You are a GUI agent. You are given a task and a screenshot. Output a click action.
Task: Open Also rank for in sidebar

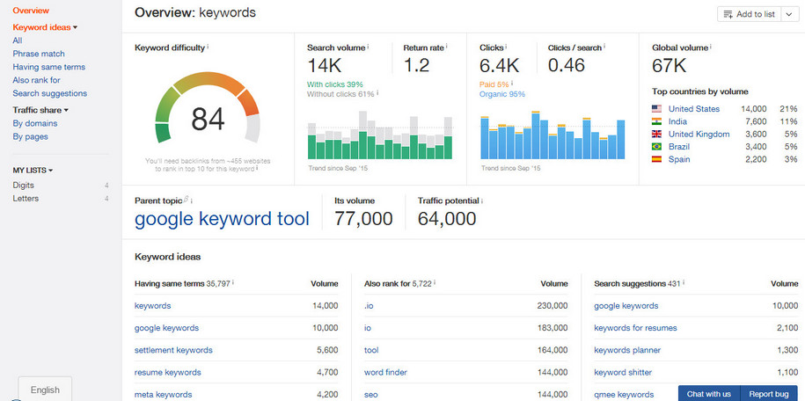click(x=36, y=80)
